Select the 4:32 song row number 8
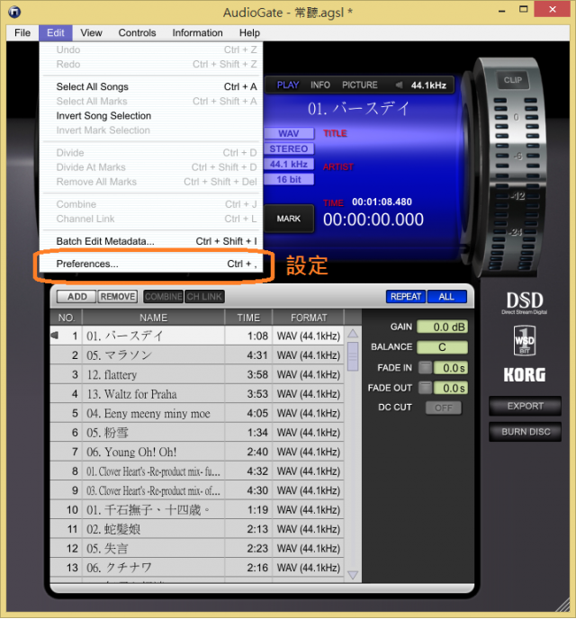 [197, 471]
